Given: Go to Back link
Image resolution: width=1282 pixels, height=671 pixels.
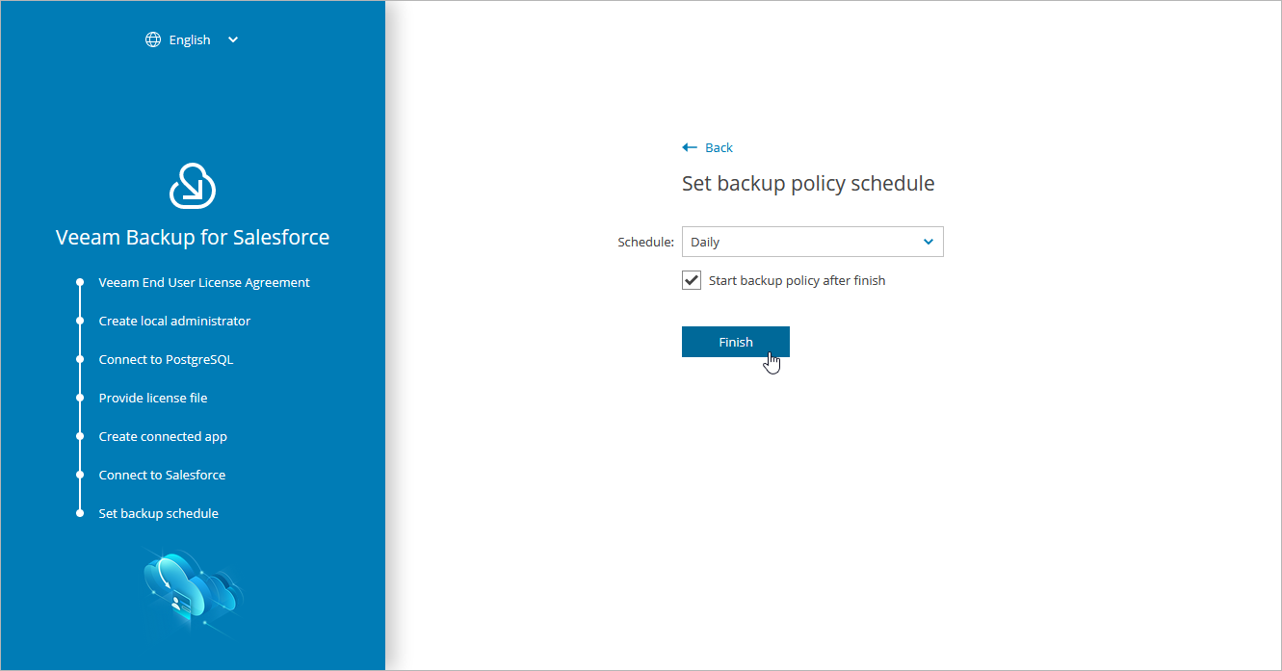Looking at the screenshot, I should click(719, 147).
